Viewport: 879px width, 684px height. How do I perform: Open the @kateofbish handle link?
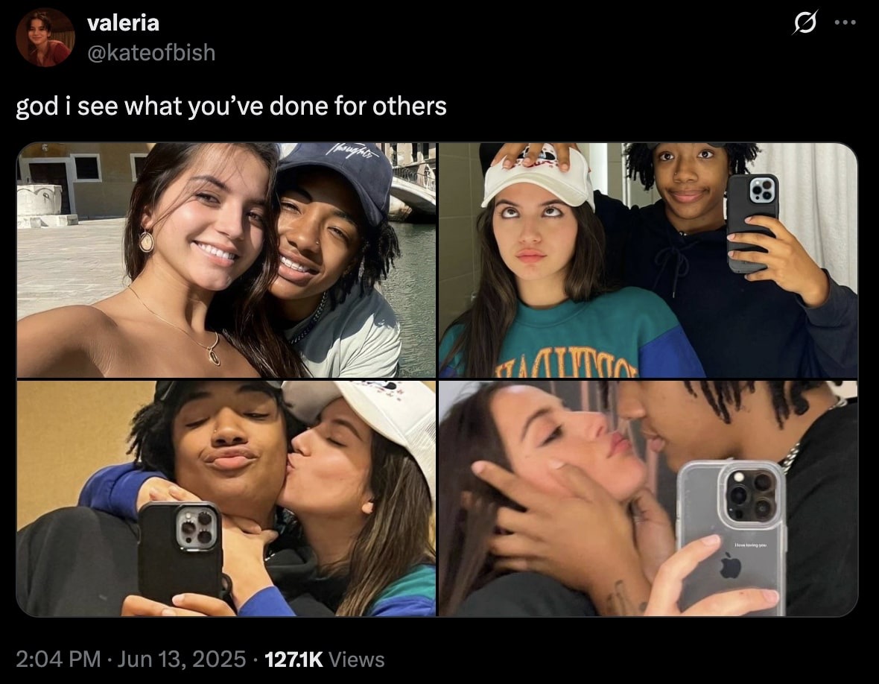(151, 53)
